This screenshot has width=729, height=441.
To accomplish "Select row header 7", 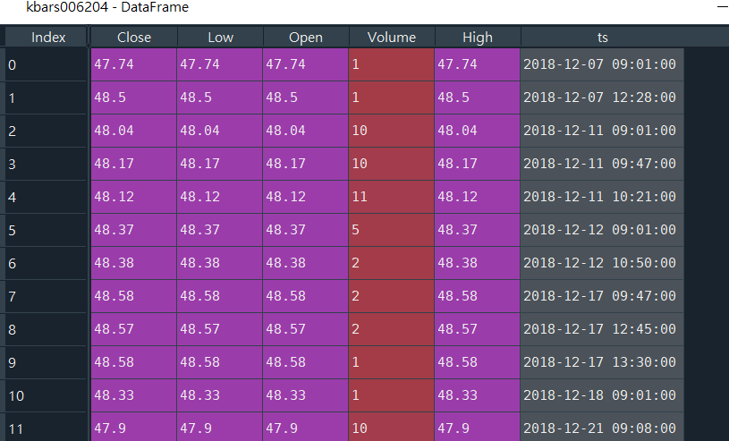I will tap(46, 296).
